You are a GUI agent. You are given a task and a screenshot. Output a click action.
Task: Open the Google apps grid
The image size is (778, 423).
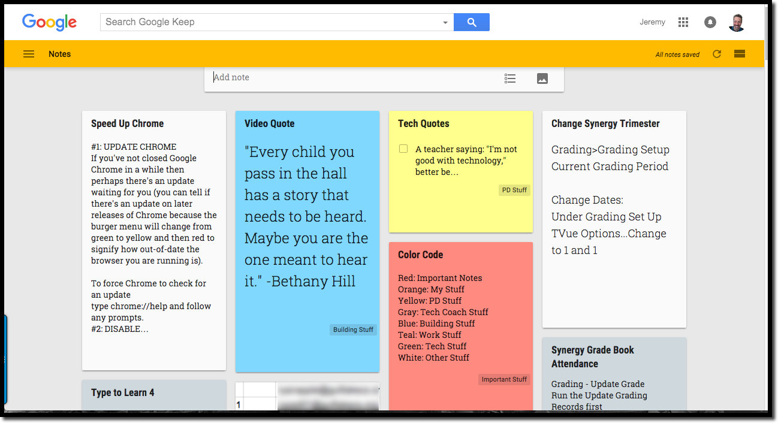[x=683, y=22]
